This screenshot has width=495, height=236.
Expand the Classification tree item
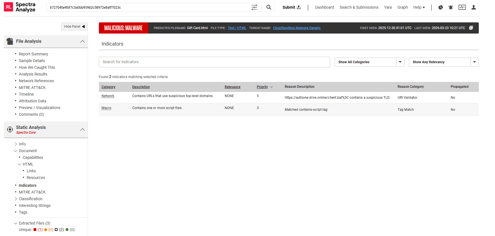coord(16,199)
